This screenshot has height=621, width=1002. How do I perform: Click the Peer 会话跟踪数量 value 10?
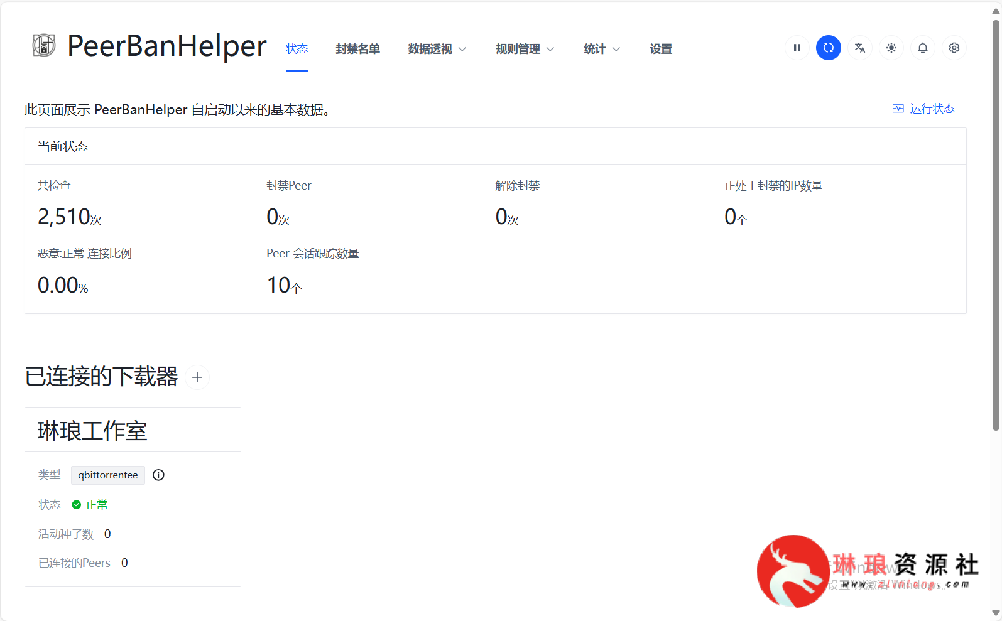(284, 286)
